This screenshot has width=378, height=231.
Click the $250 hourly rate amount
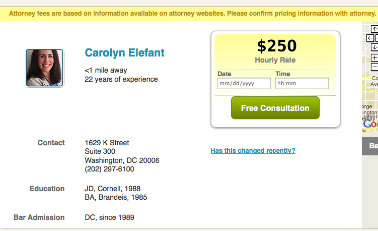276,46
